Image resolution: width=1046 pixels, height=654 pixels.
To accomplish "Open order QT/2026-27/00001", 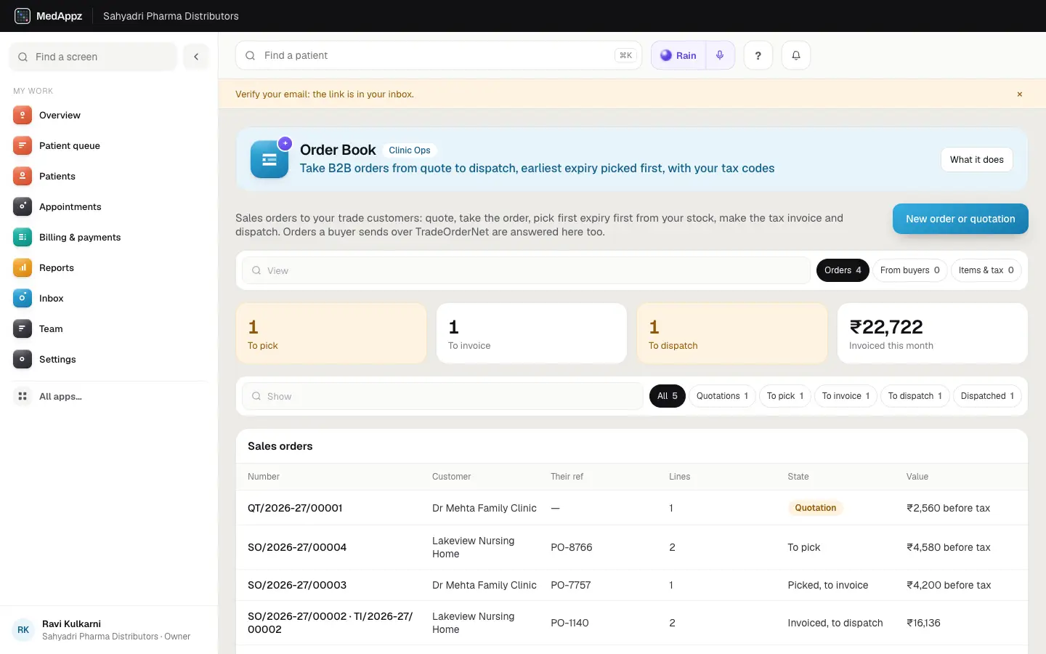I will (x=632, y=508).
